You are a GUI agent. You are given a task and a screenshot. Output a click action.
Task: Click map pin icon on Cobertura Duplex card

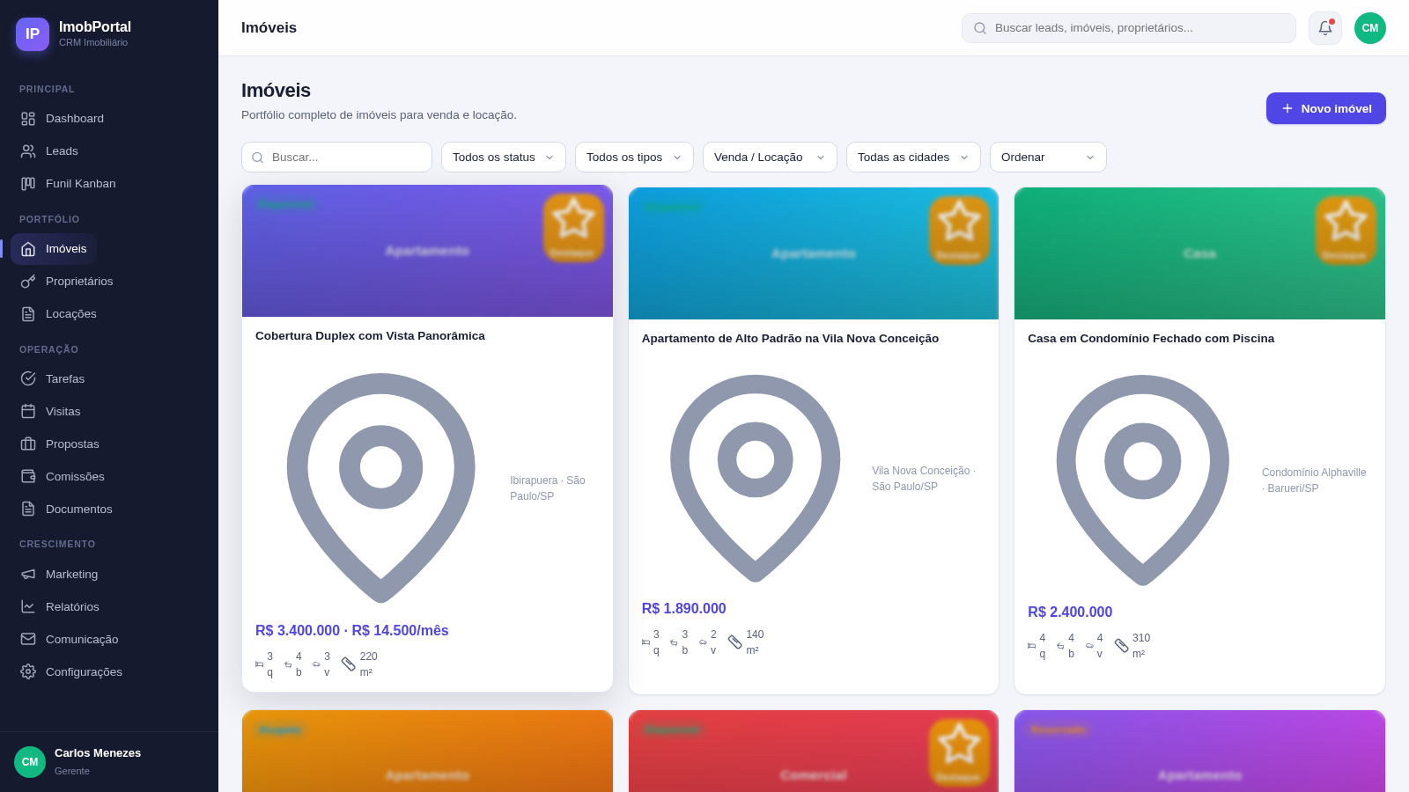pos(381,488)
